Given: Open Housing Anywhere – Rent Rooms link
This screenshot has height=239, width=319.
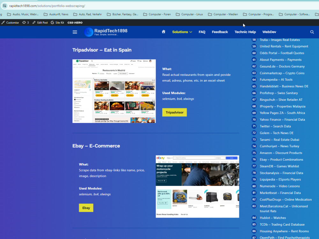Looking at the screenshot, I should point(284,231).
